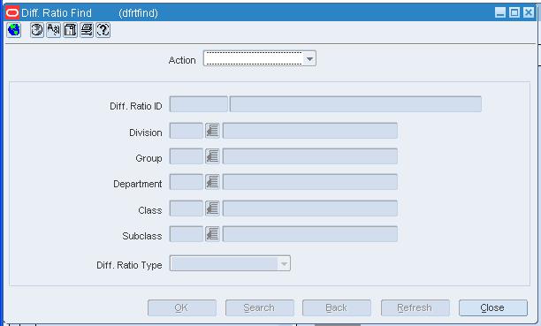541x326 pixels.
Task: Click the Close button
Action: coord(493,307)
